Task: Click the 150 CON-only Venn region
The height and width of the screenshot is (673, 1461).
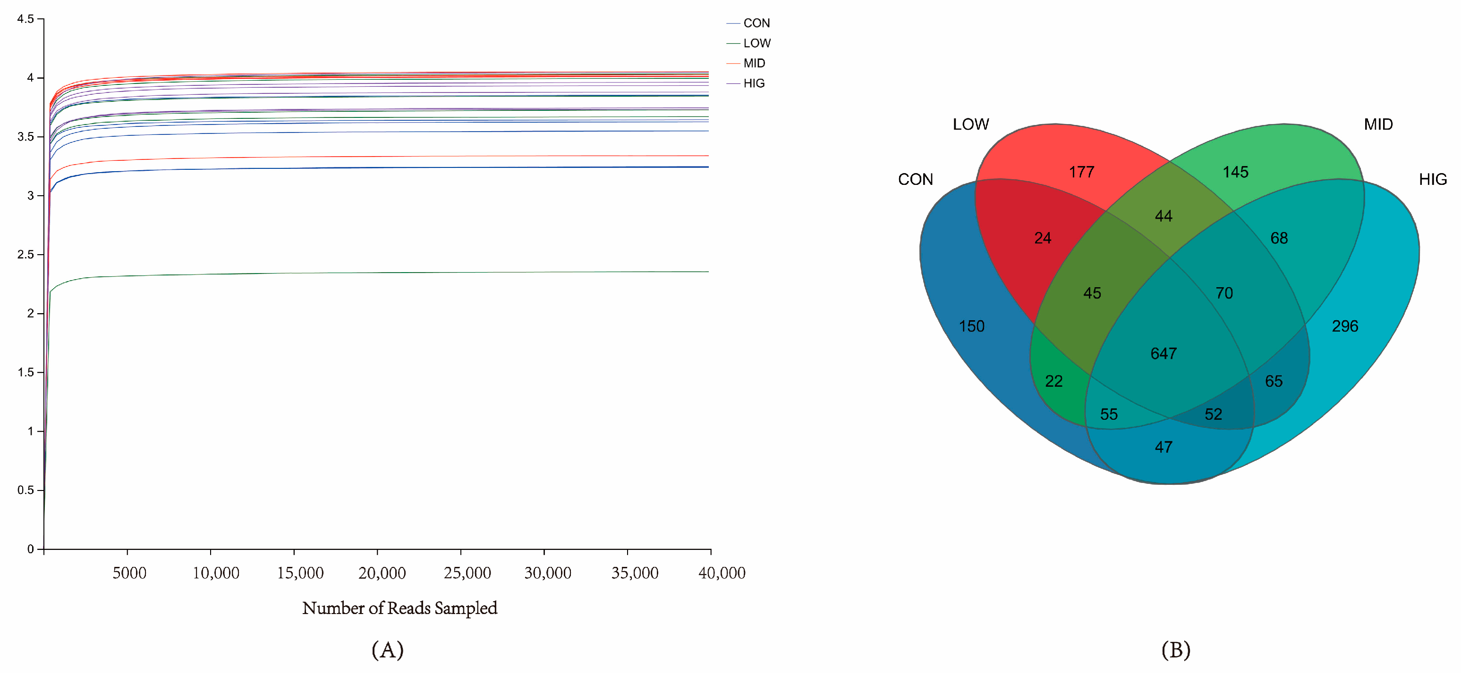Action: click(x=971, y=326)
